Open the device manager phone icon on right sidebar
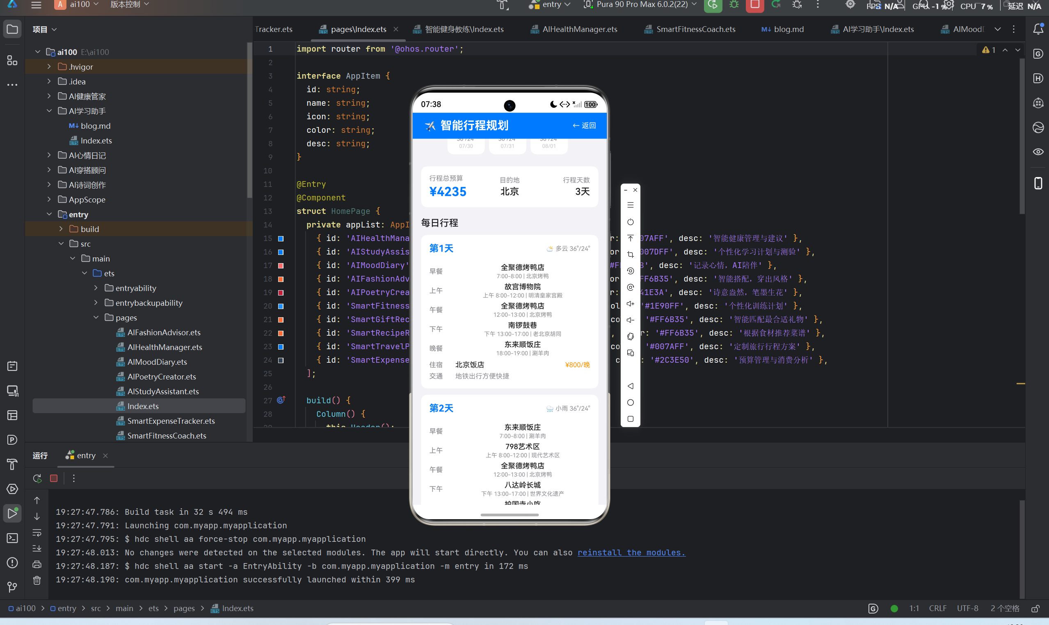1049x625 pixels. (x=1038, y=183)
